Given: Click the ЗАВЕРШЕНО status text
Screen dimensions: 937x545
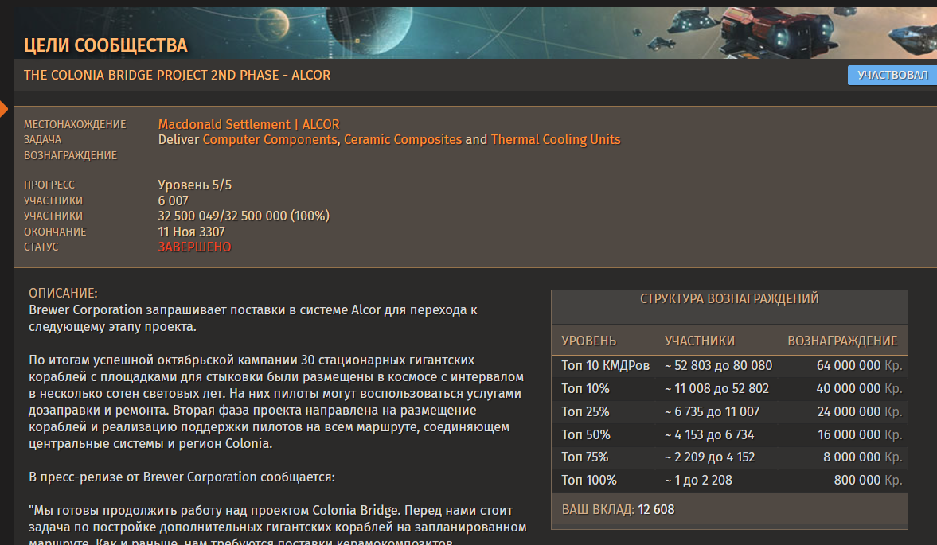Looking at the screenshot, I should (194, 247).
